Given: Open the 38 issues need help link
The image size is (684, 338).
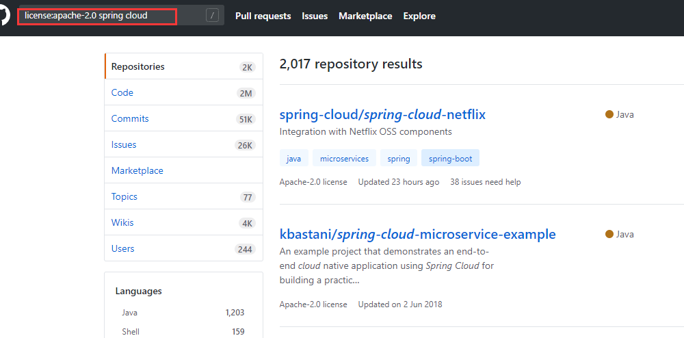Looking at the screenshot, I should (486, 182).
